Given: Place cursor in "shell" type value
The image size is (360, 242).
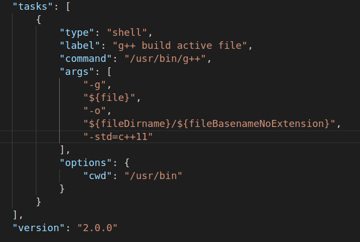Looking at the screenshot, I should point(127,33).
